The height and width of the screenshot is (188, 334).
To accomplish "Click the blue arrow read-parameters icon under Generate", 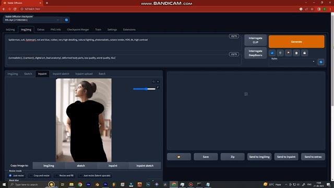I will (272, 53).
